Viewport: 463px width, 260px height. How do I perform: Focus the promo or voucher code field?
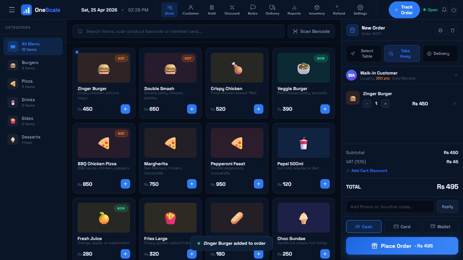point(390,207)
